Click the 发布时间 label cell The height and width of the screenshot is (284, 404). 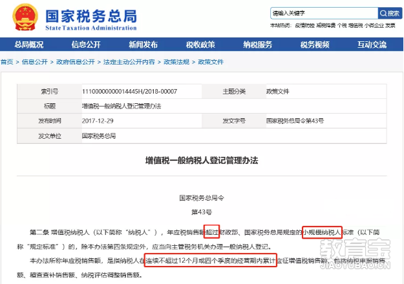pos(50,121)
